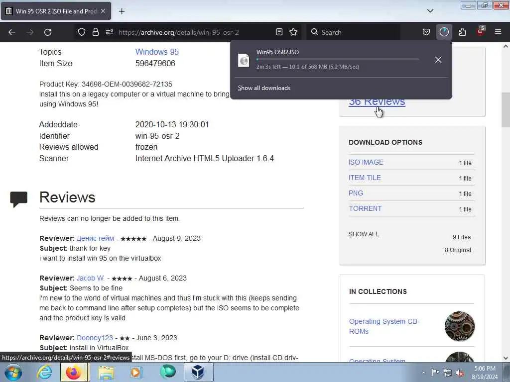Toggle the downloads panel button
The height and width of the screenshot is (382, 510).
[x=444, y=32]
